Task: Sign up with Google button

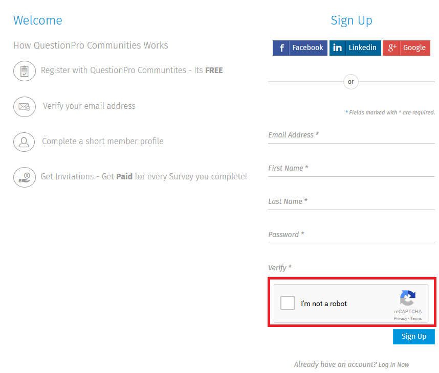Action: [406, 48]
